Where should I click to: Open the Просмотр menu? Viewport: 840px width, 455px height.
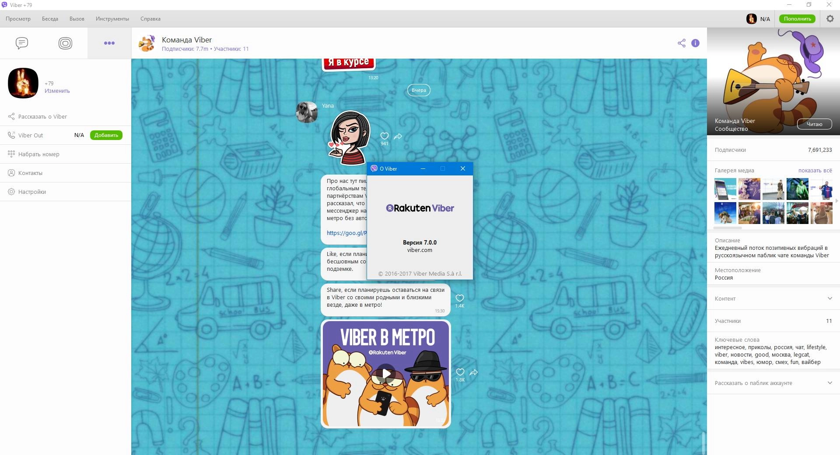(x=18, y=19)
